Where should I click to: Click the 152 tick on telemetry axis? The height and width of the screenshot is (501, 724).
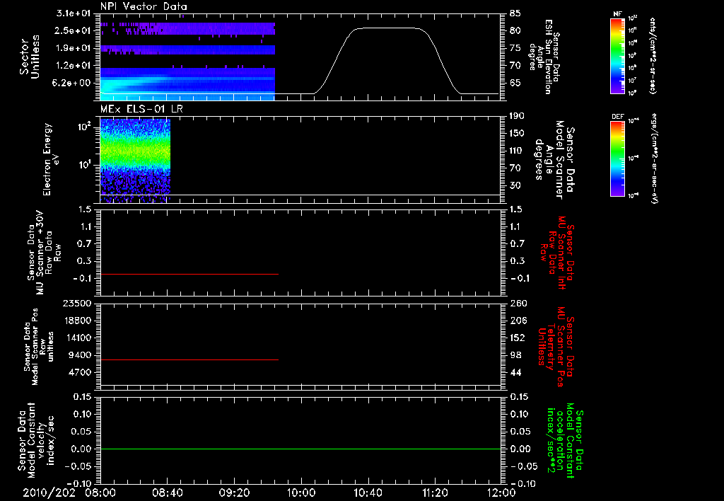pyautogui.click(x=518, y=338)
